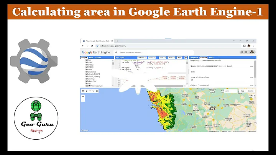Click the Run button
Viewport: 276px width, 155px height.
(x=161, y=58)
